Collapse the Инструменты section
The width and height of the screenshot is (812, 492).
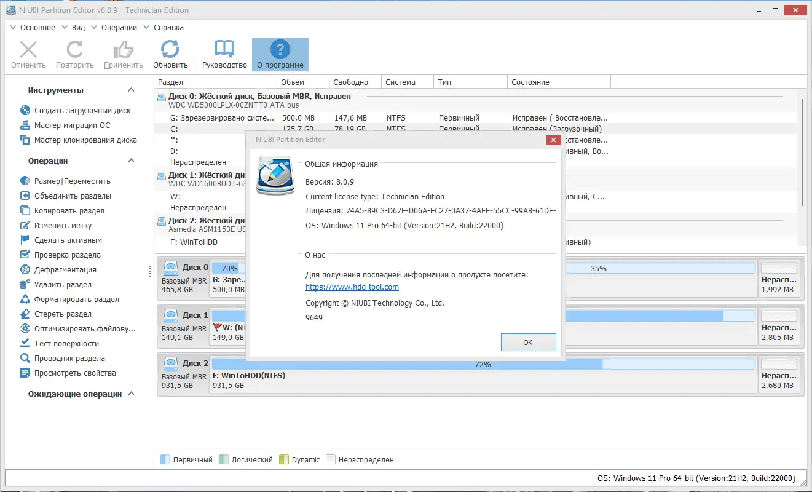click(130, 90)
